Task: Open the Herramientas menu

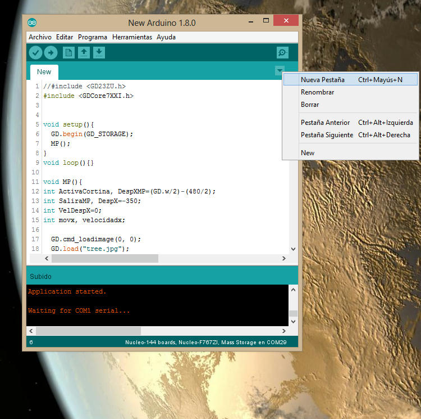Action: click(x=132, y=37)
